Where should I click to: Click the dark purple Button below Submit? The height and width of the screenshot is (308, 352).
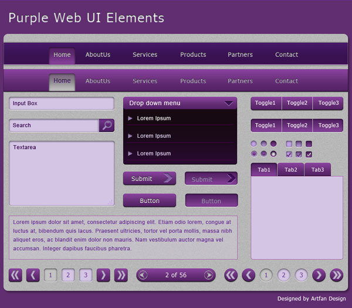coord(150,201)
